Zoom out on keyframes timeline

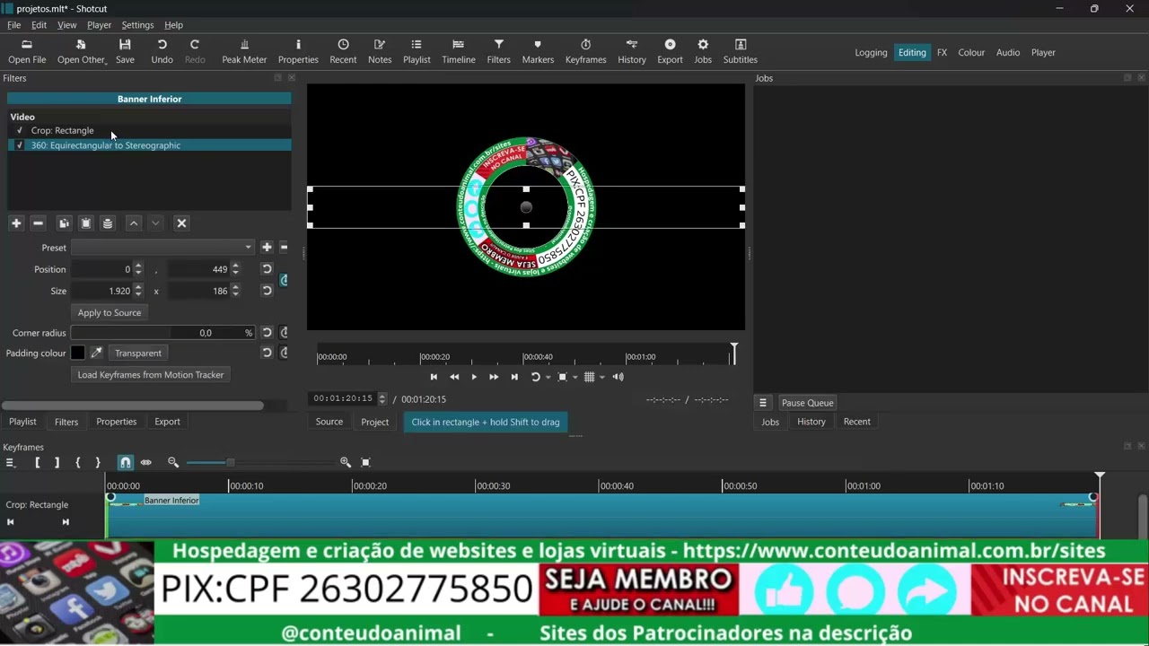click(x=173, y=462)
